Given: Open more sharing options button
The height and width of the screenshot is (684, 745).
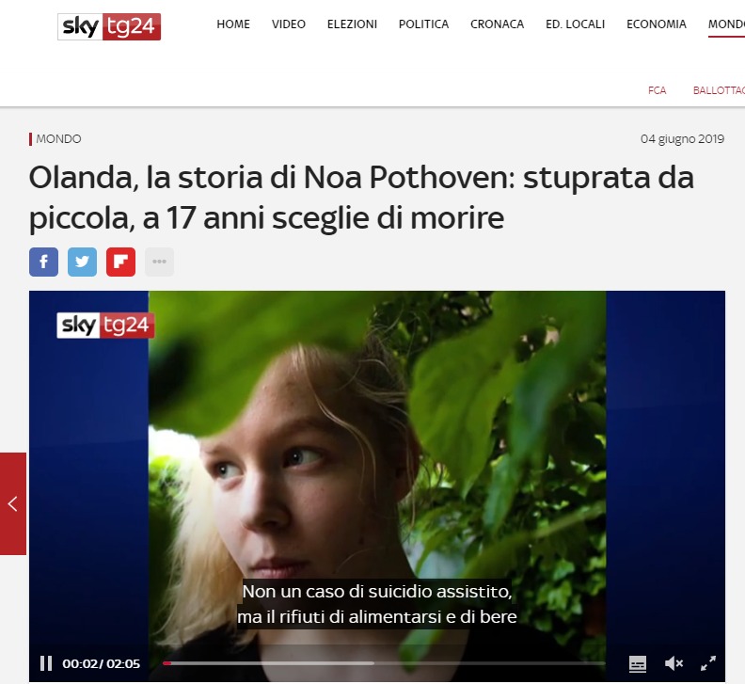Looking at the screenshot, I should tap(159, 262).
